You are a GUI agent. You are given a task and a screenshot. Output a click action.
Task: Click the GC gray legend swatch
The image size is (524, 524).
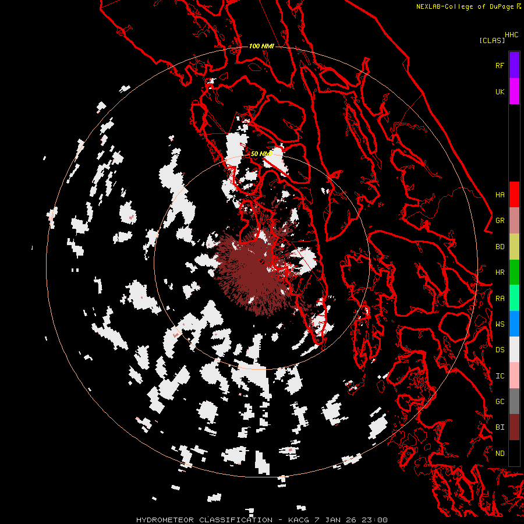(514, 401)
